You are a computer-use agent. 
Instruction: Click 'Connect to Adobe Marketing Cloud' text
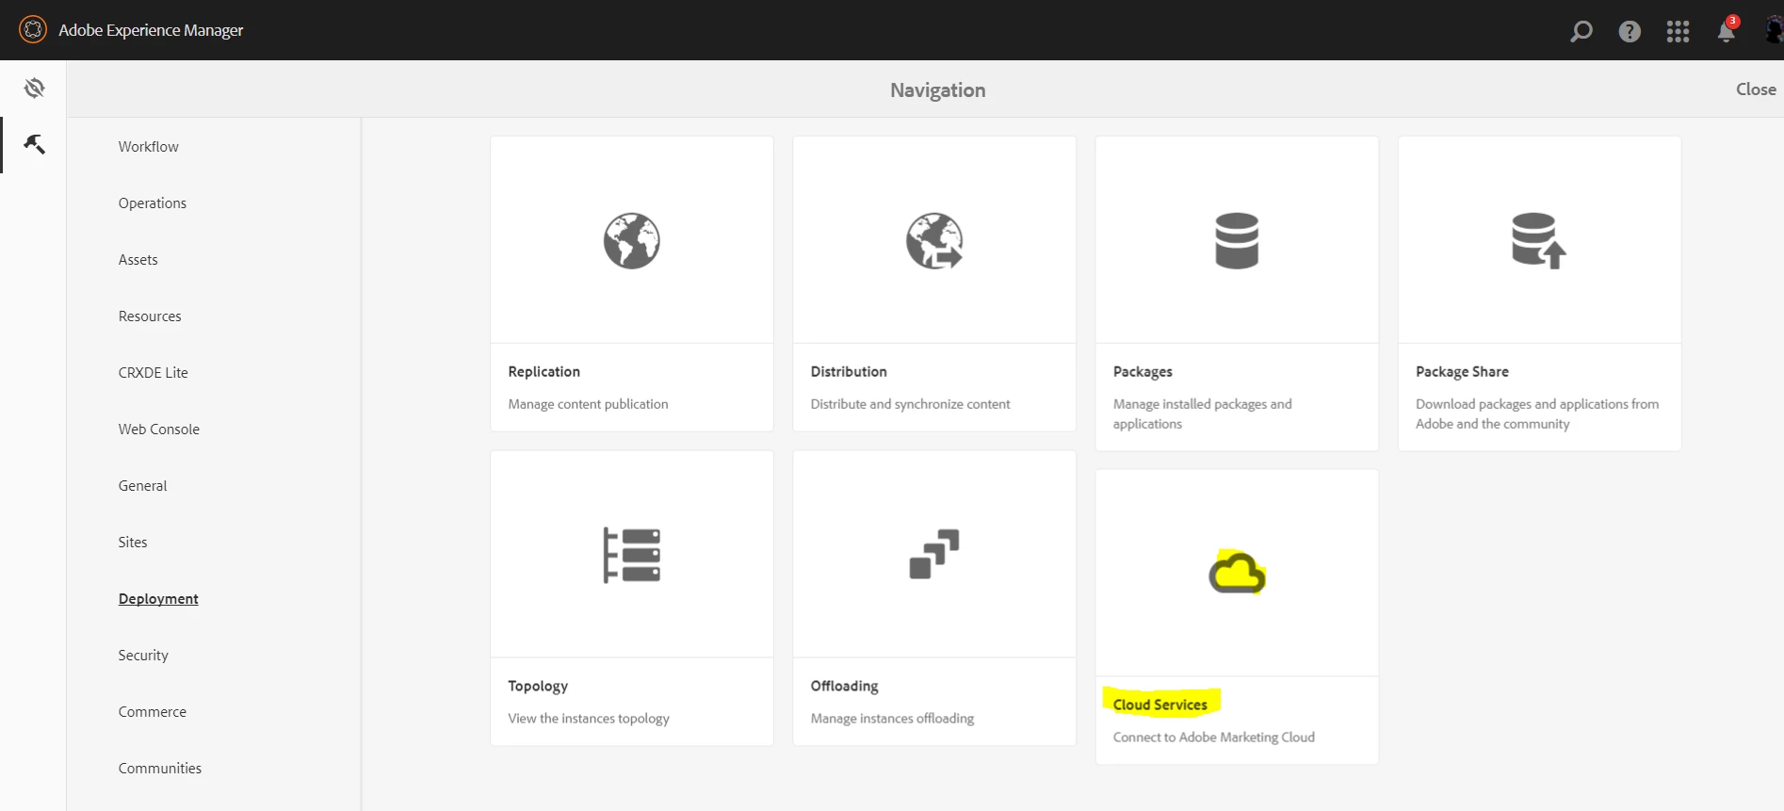click(x=1214, y=737)
